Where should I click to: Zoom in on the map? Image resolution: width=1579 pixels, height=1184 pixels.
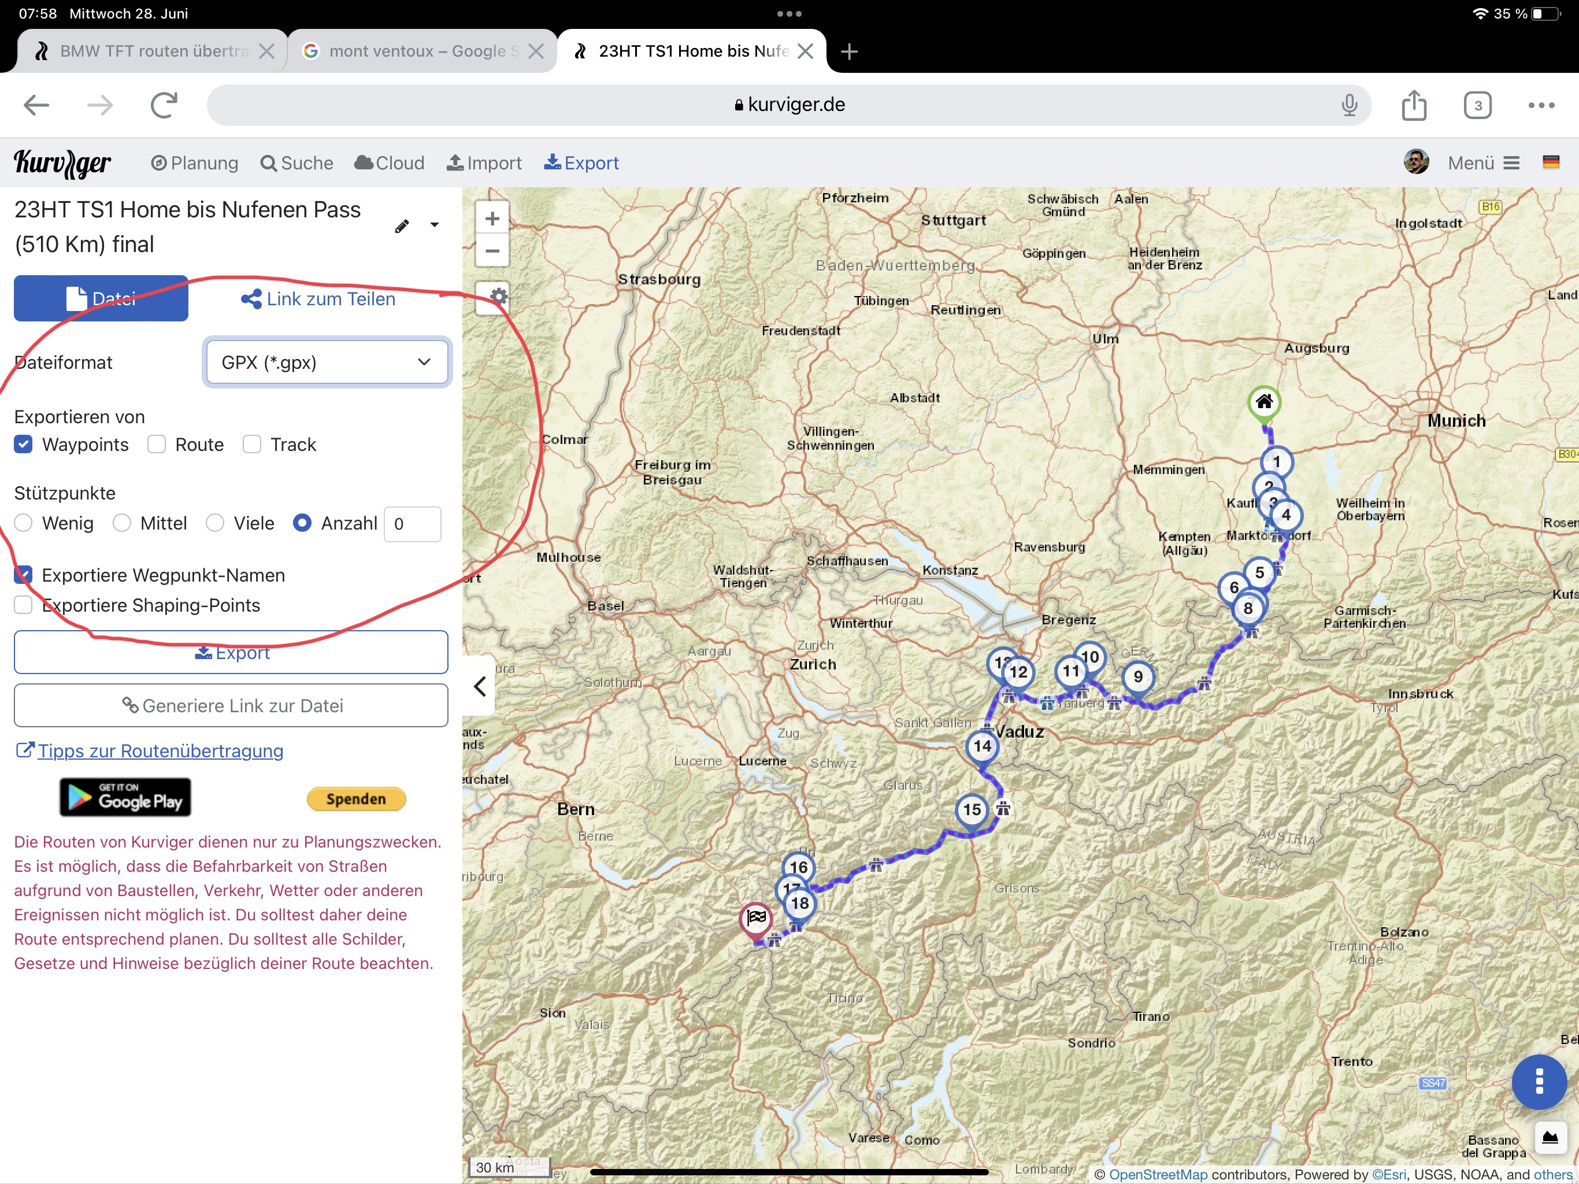492,219
